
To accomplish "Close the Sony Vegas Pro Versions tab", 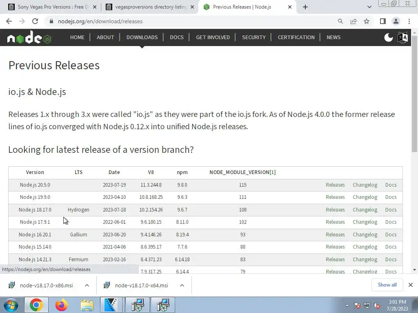I will [94, 7].
